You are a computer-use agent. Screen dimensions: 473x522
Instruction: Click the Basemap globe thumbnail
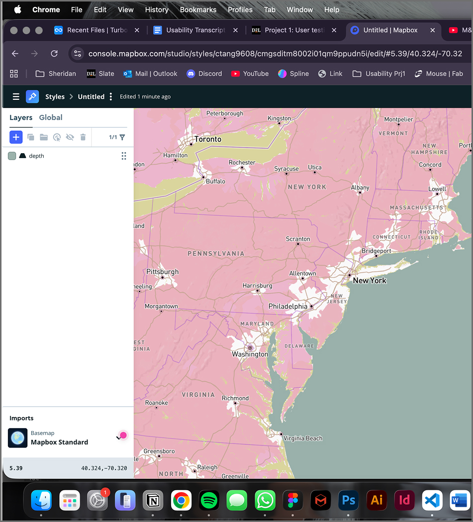[x=18, y=438]
